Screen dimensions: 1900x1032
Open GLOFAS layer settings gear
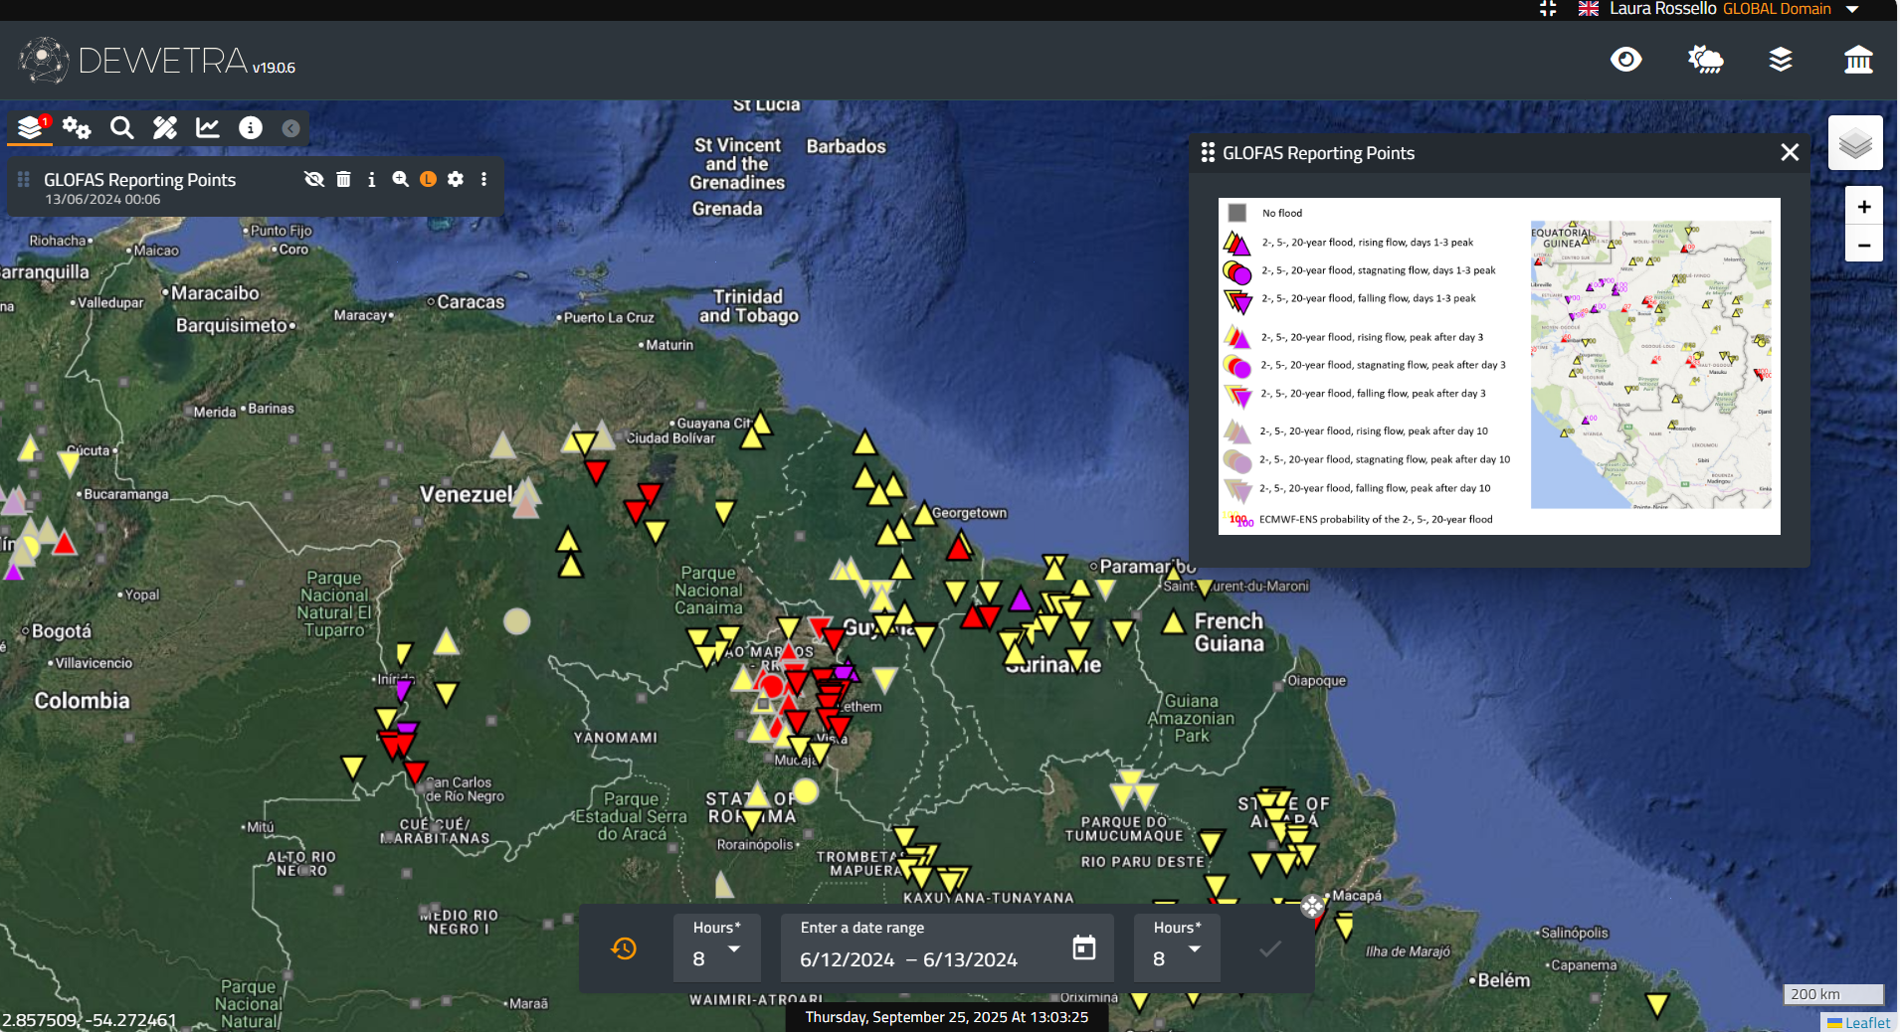click(456, 179)
